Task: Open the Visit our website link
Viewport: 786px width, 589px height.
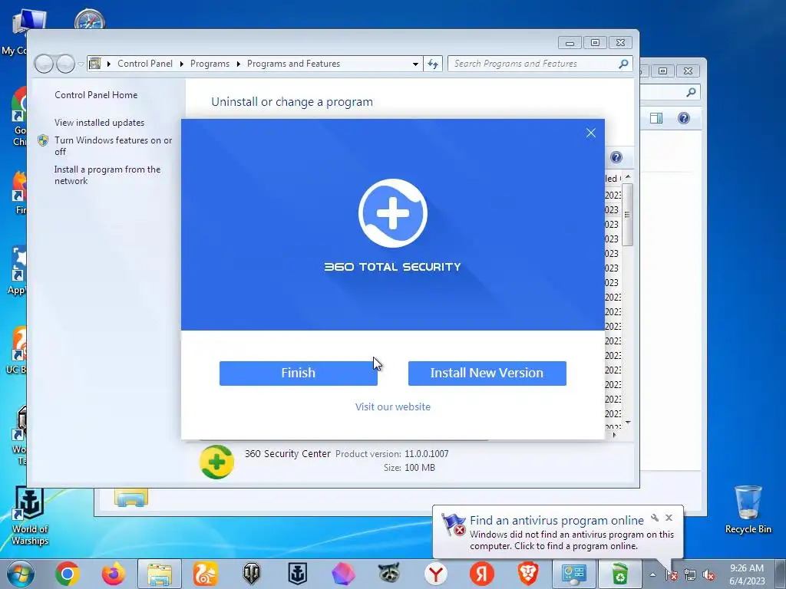Action: [393, 406]
